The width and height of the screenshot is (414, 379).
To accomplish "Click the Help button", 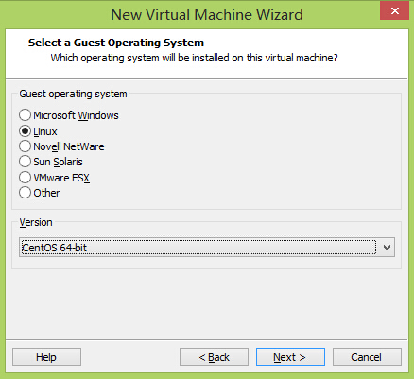I will point(46,357).
